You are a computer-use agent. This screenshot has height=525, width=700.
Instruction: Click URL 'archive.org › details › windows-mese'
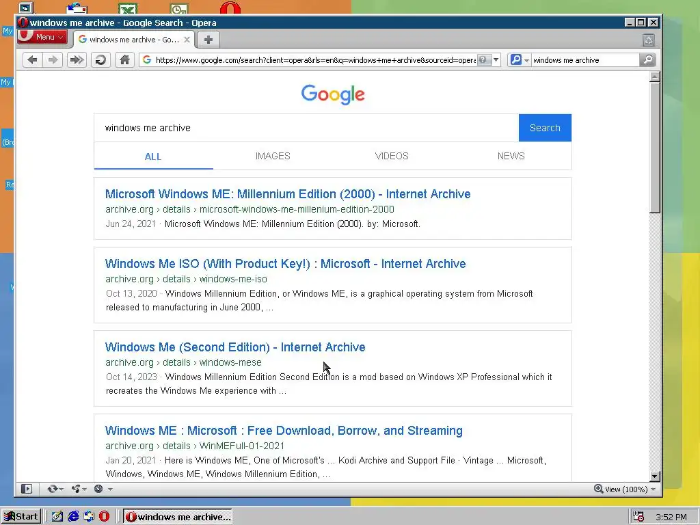[x=183, y=362]
